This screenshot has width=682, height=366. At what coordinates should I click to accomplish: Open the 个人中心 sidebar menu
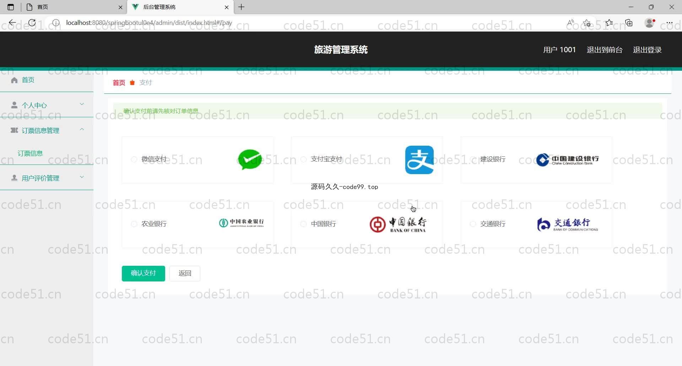[x=47, y=105]
